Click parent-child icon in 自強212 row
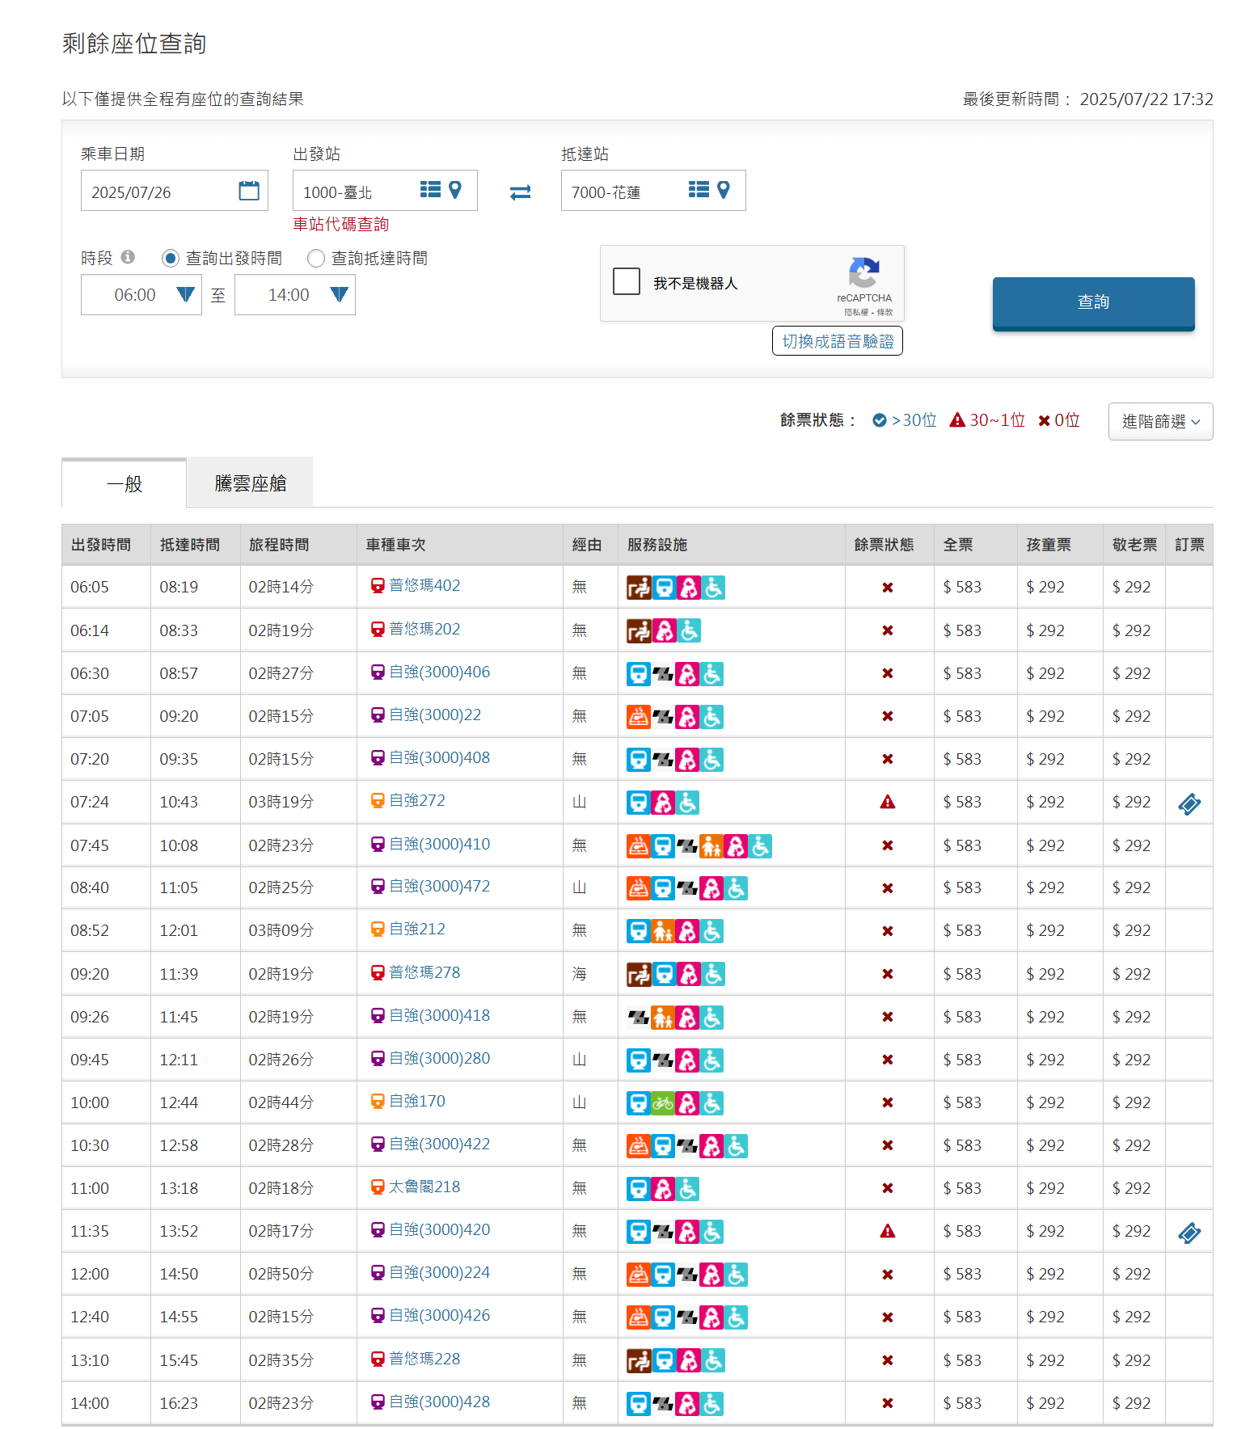Screen dimensions: 1237x1429 pyautogui.click(x=663, y=932)
